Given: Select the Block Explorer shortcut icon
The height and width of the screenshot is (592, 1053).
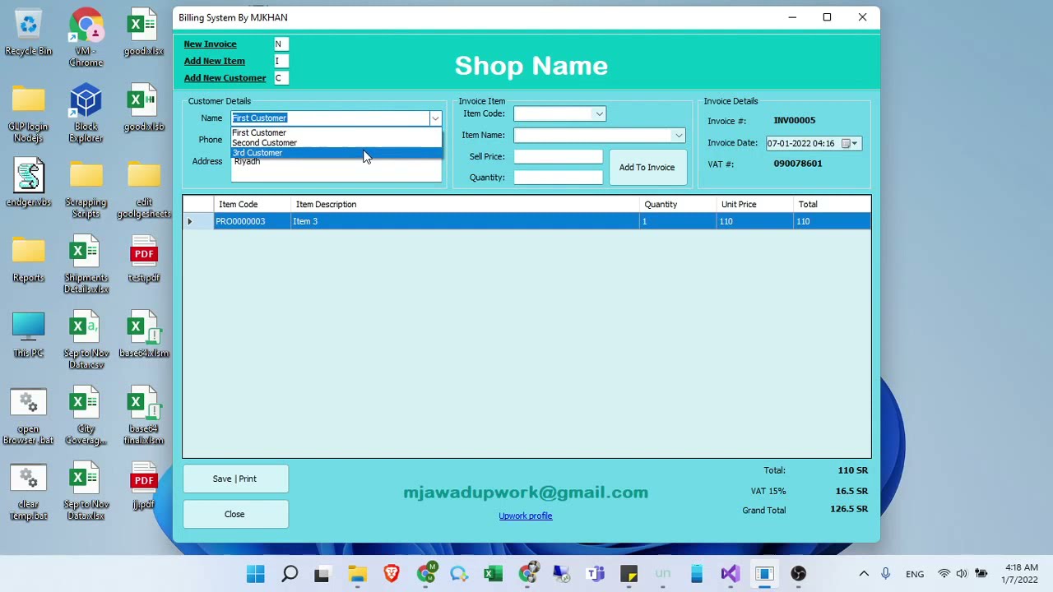Looking at the screenshot, I should tap(86, 113).
